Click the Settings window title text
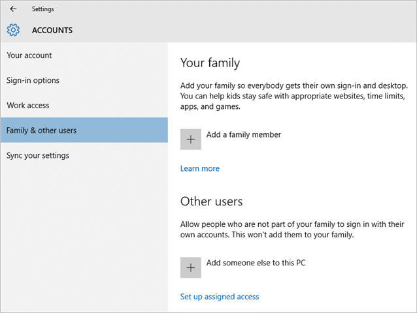The width and height of the screenshot is (417, 313). pyautogui.click(x=43, y=9)
